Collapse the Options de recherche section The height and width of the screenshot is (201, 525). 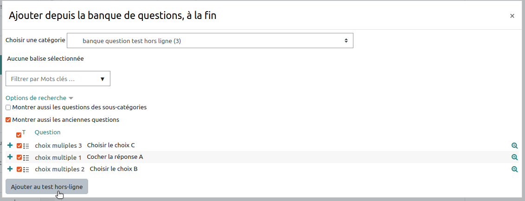pos(39,98)
